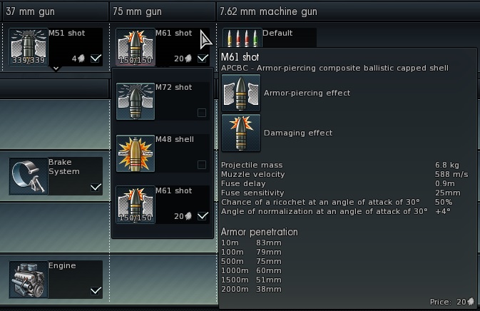Click the M72 shot shell icon
Image resolution: width=480 pixels, height=311 pixels.
pyautogui.click(x=135, y=101)
